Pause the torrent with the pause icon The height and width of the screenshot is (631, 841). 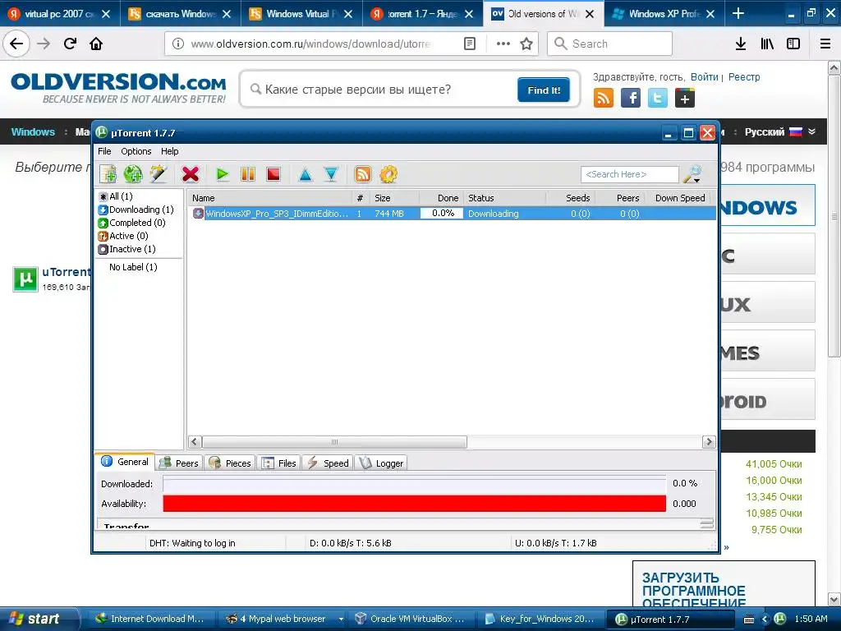coord(248,174)
